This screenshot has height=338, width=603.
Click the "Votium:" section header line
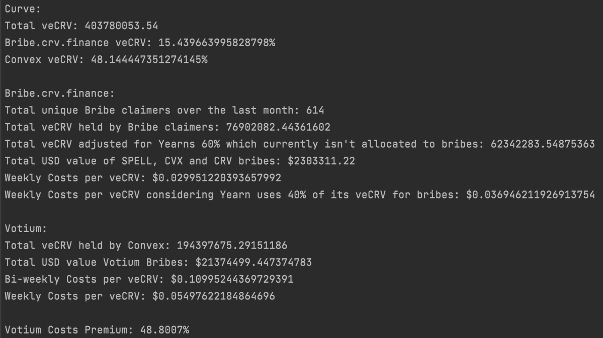26,229
